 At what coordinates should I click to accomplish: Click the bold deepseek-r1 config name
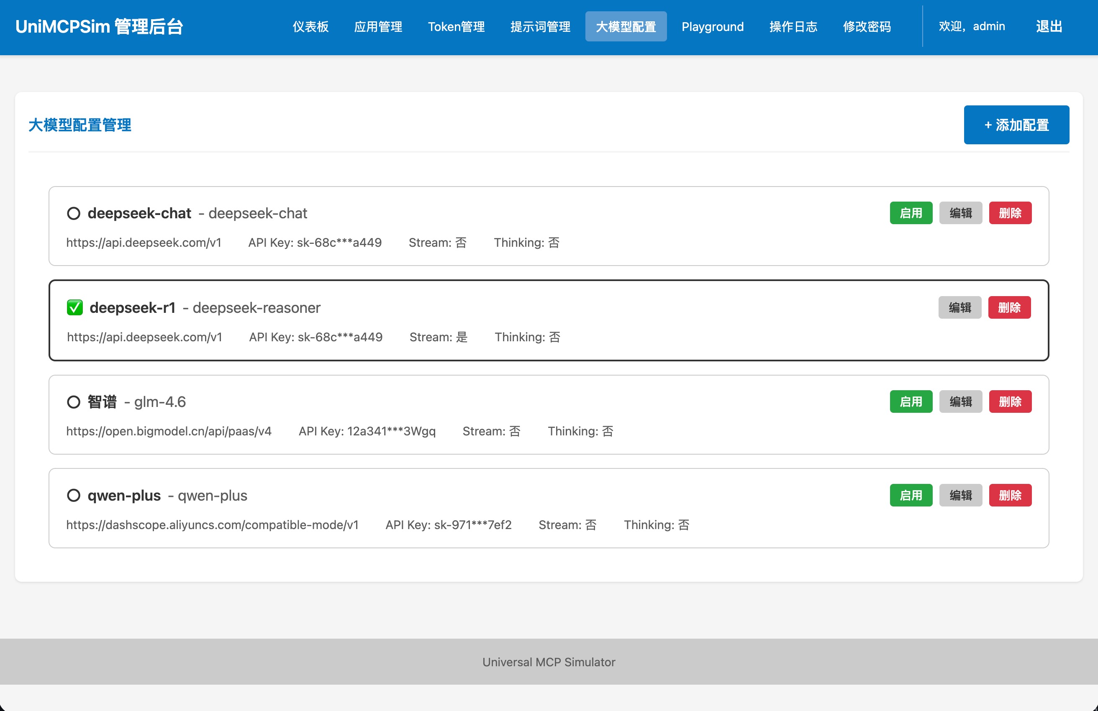(x=132, y=307)
